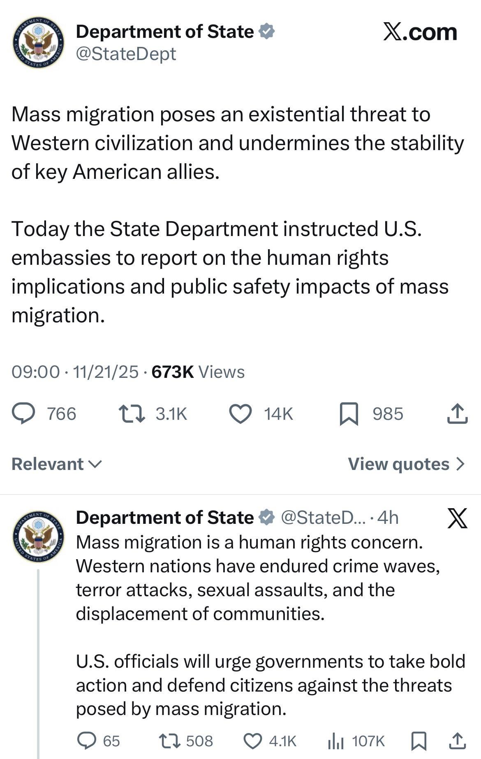Repost the main mass migration post
Viewport: 481px width, 759px height.
point(132,414)
